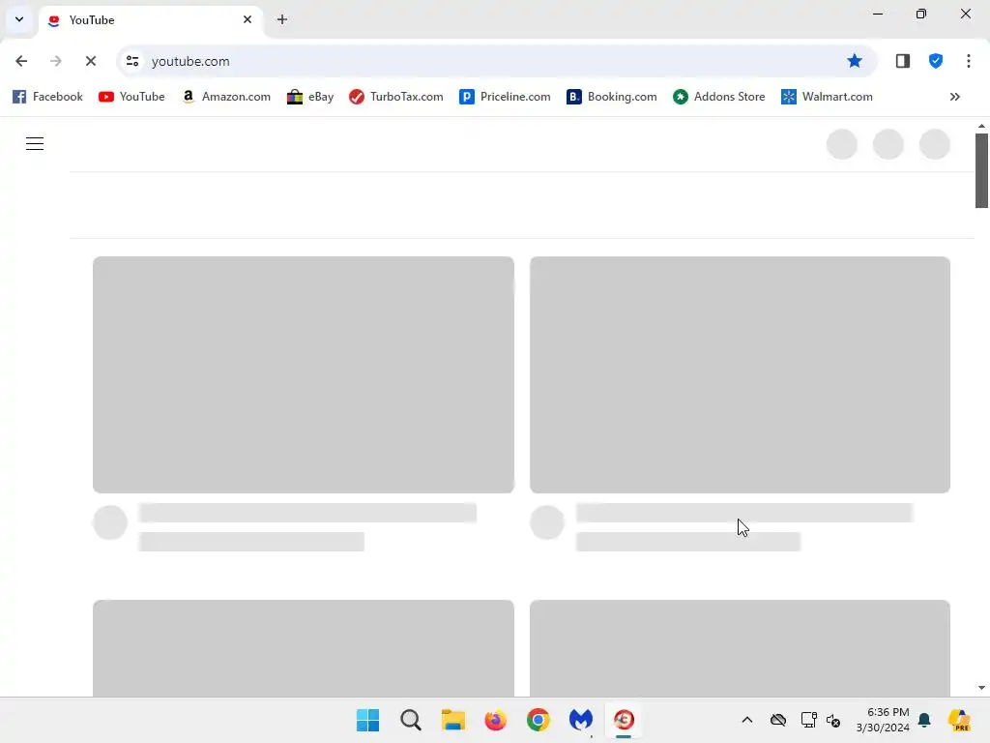Open the TurboTax.com bookmark
Image resolution: width=990 pixels, height=743 pixels.
point(395,97)
